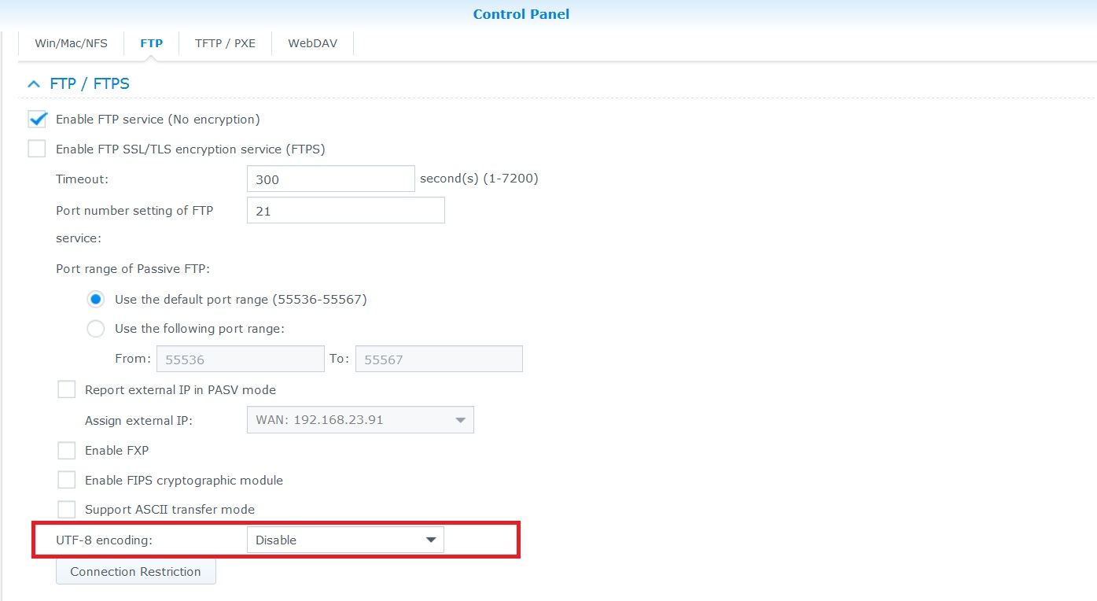Choose the custom port range option
1097x601 pixels.
[x=95, y=328]
